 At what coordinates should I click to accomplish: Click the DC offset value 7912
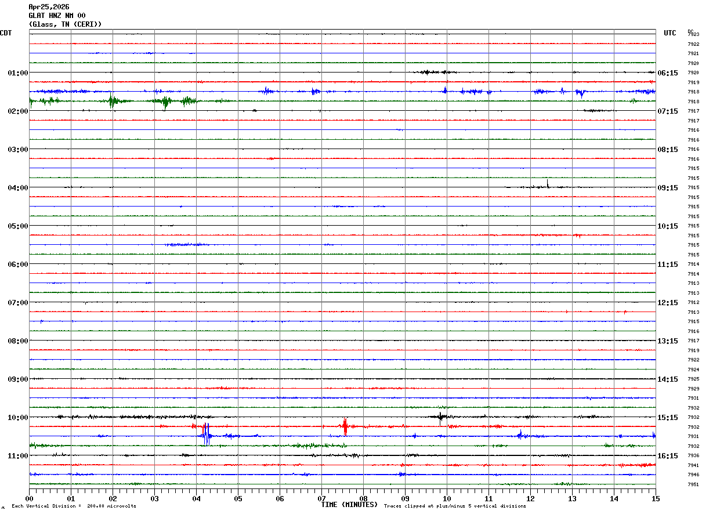pyautogui.click(x=693, y=302)
